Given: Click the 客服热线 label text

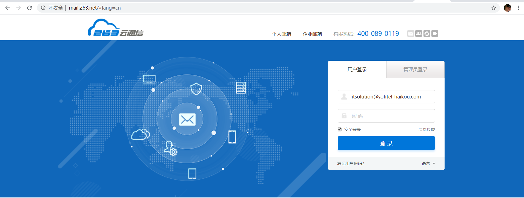Looking at the screenshot, I should pos(344,34).
